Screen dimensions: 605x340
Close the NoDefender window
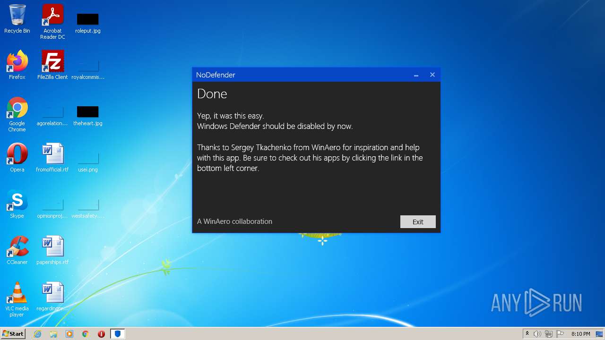(432, 75)
